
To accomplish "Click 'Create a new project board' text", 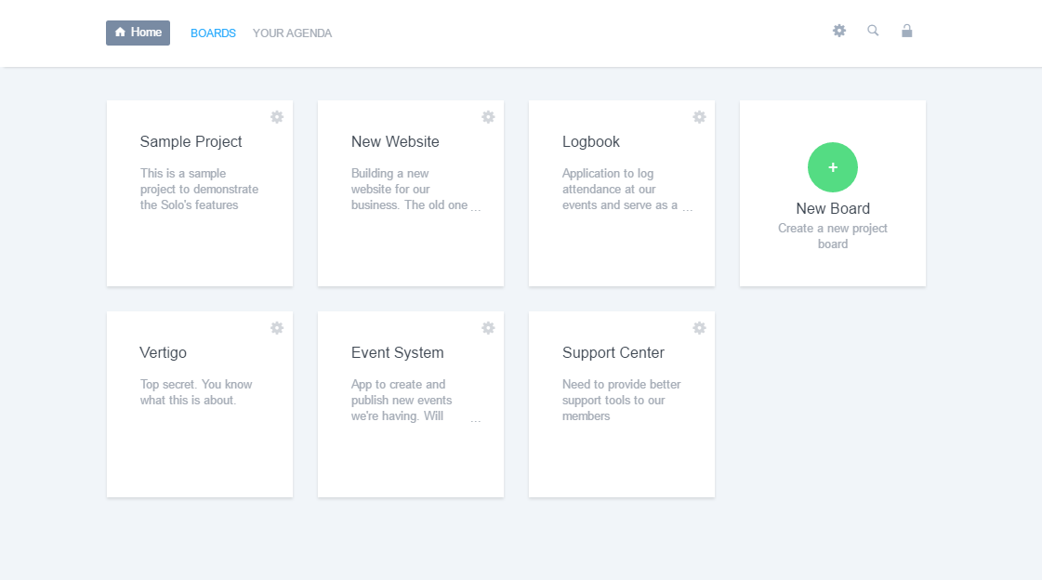I will [833, 236].
